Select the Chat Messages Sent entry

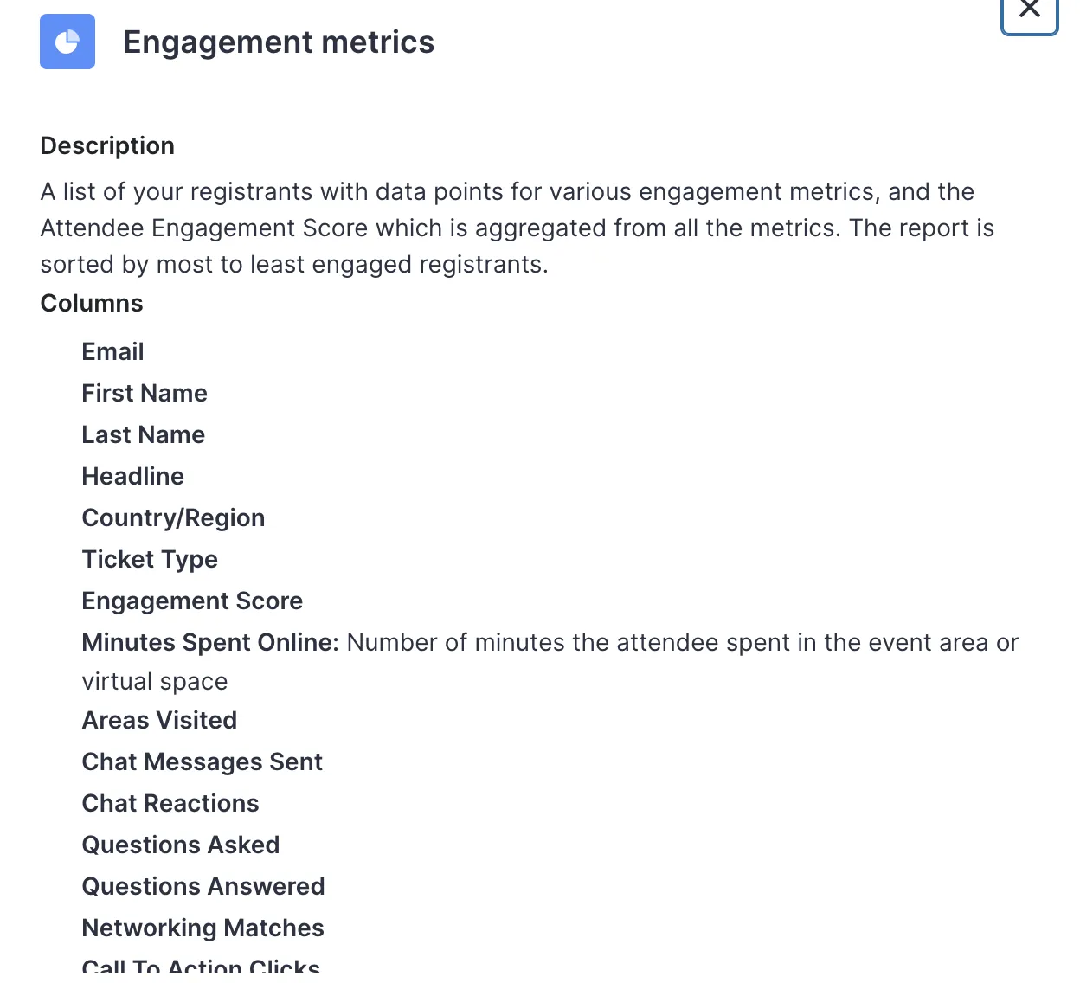tap(202, 761)
